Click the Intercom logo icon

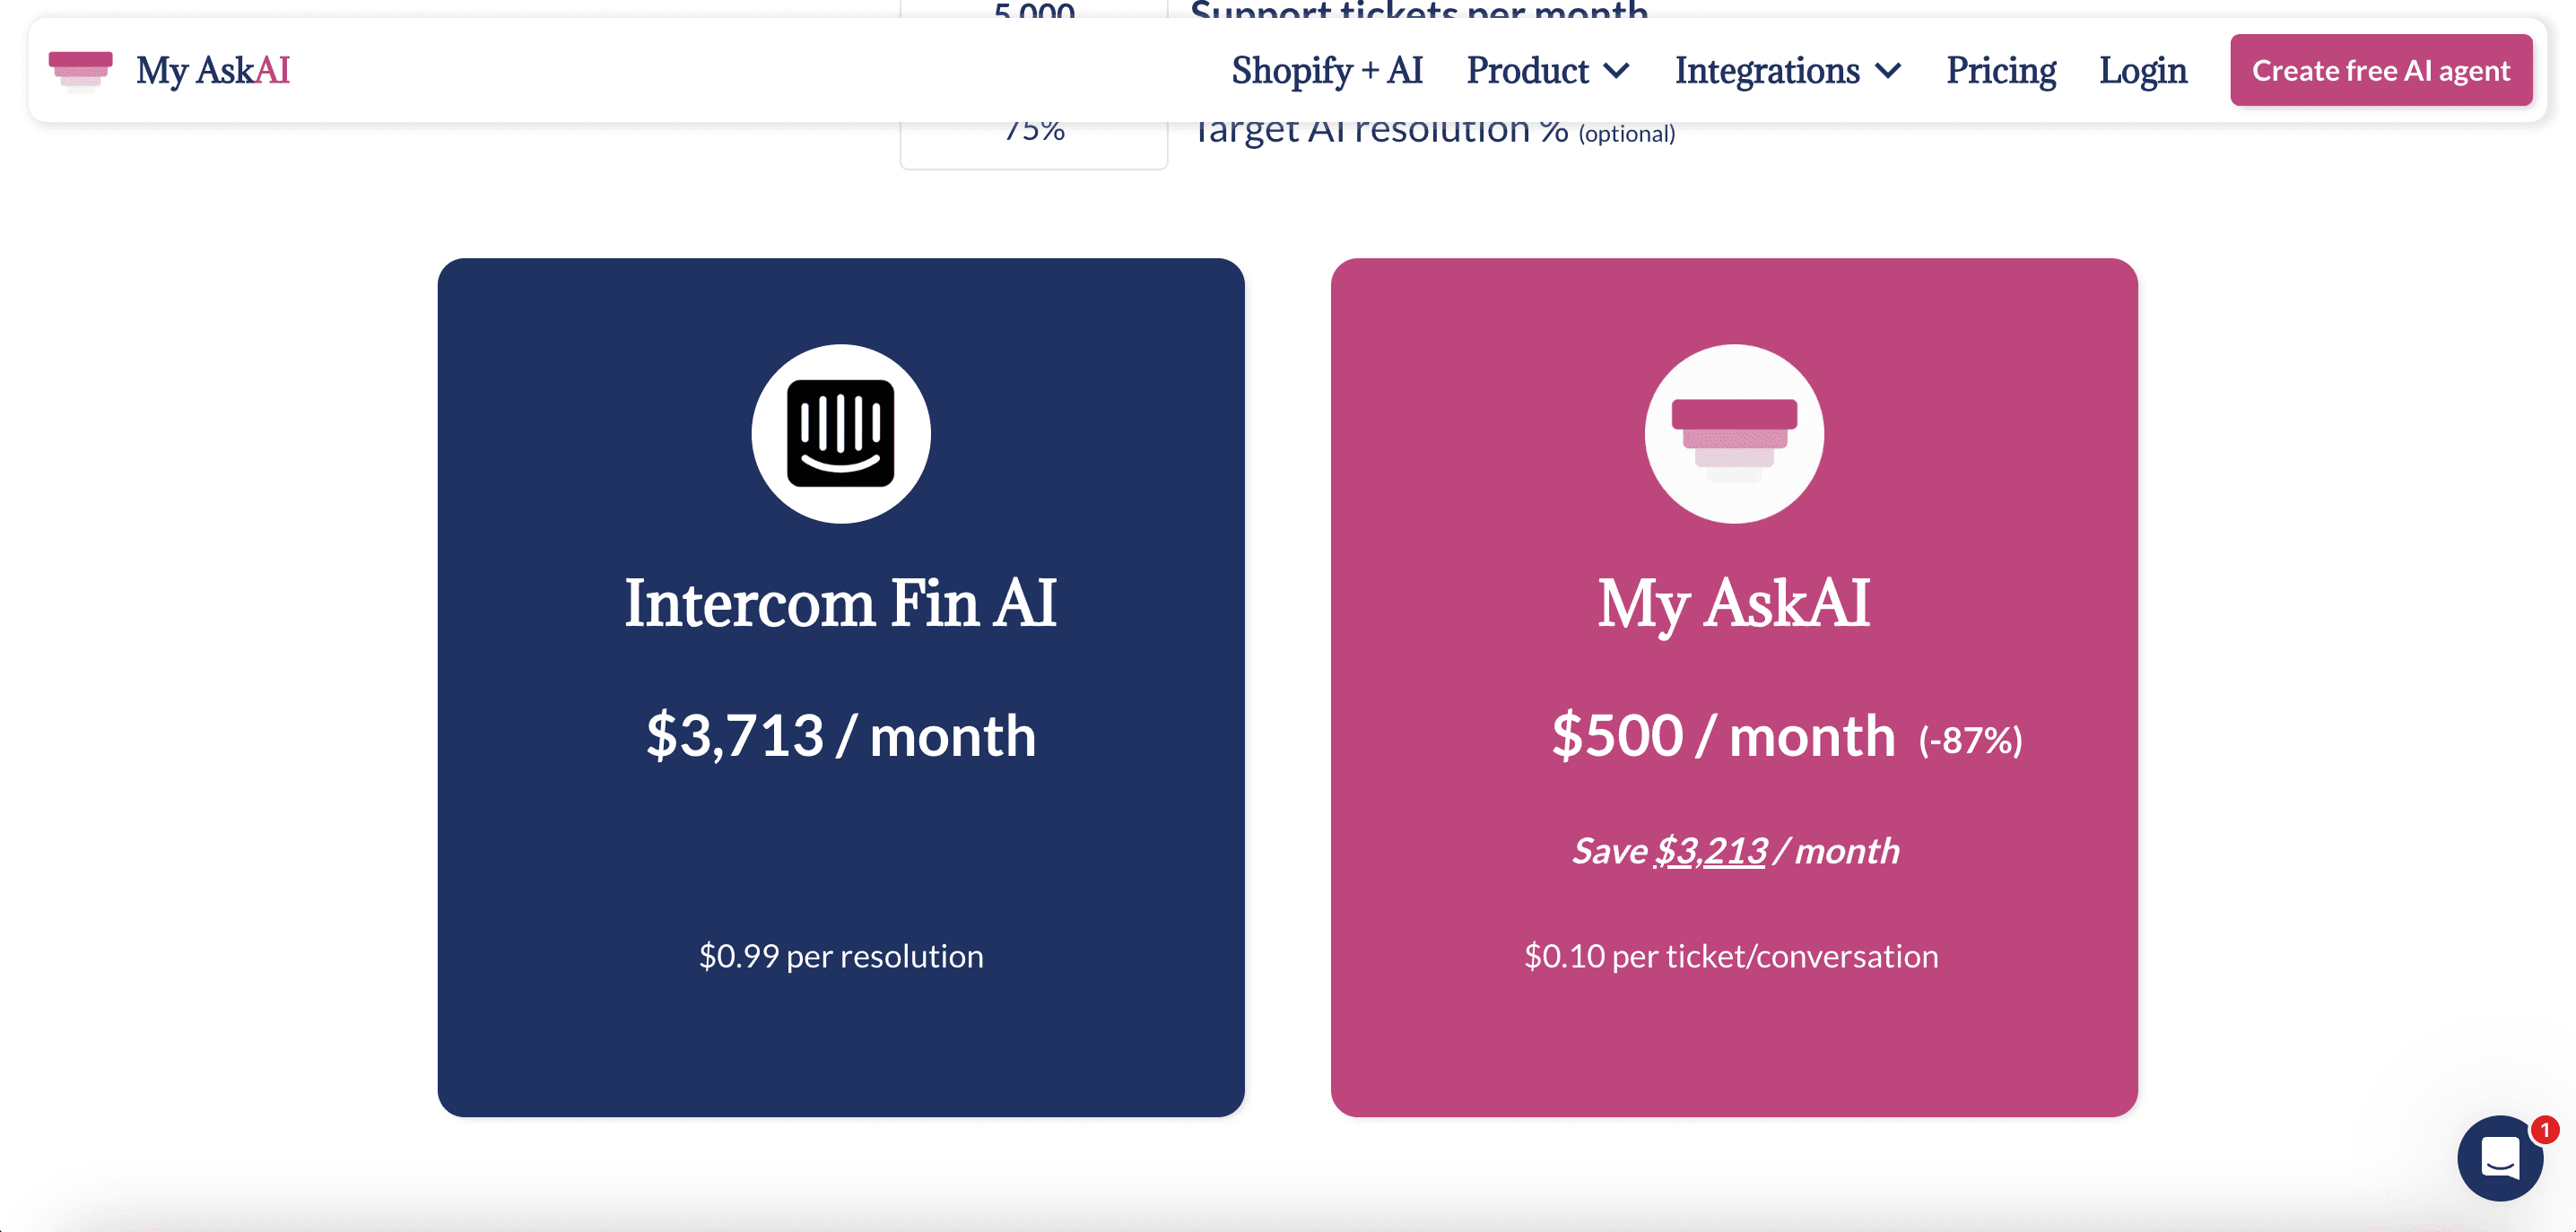(x=840, y=433)
